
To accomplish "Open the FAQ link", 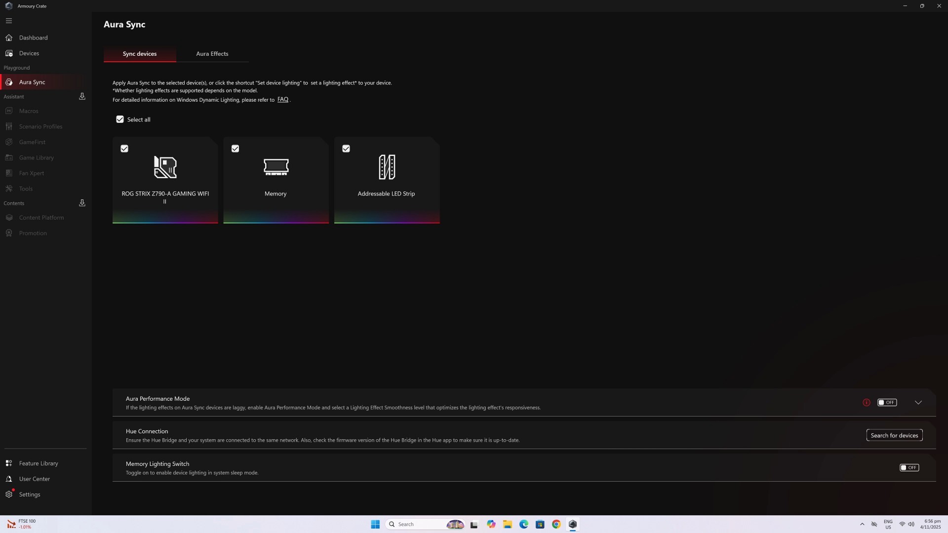I will 282,100.
